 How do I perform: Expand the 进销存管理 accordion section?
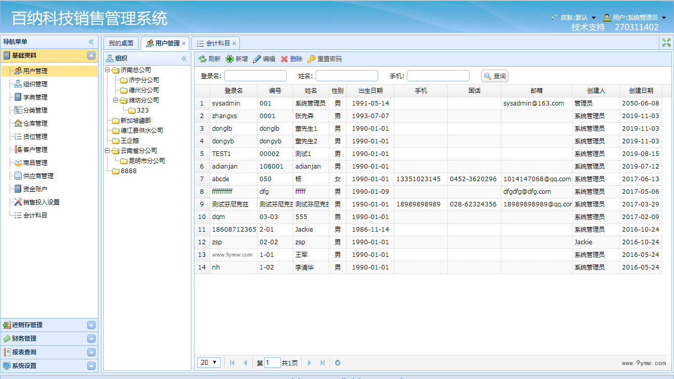click(91, 325)
